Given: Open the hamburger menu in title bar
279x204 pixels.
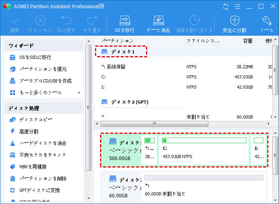Looking at the screenshot, I should tap(237, 7).
